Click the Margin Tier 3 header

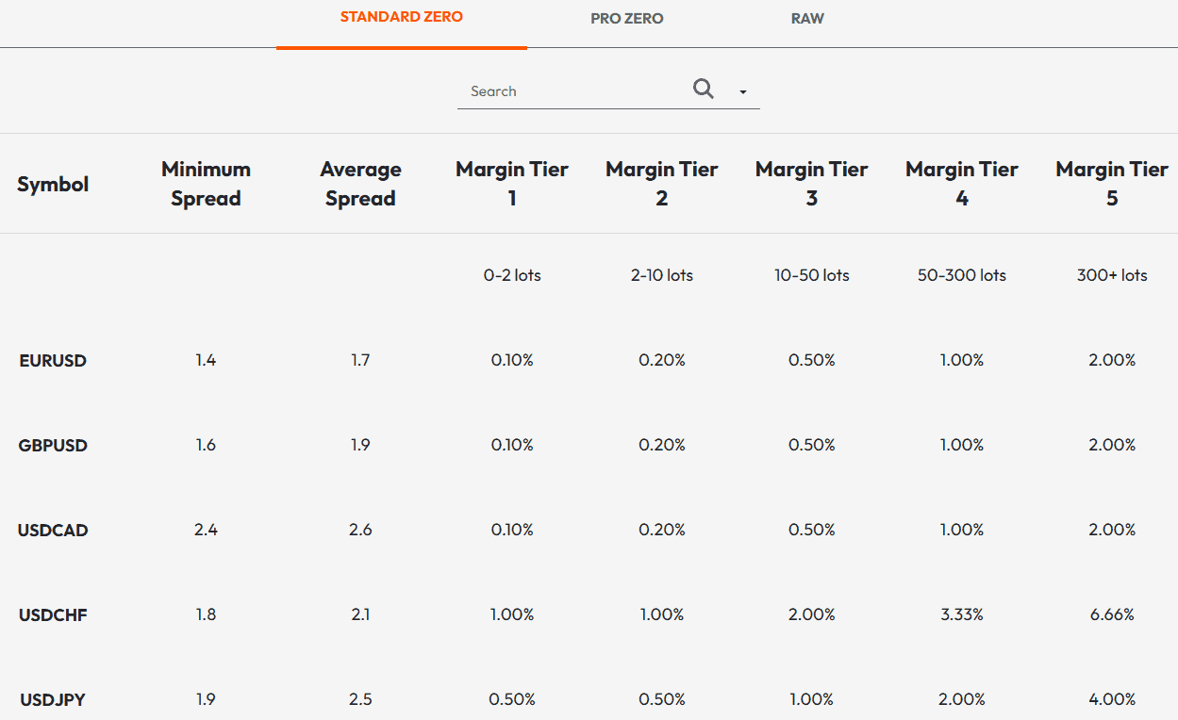811,184
